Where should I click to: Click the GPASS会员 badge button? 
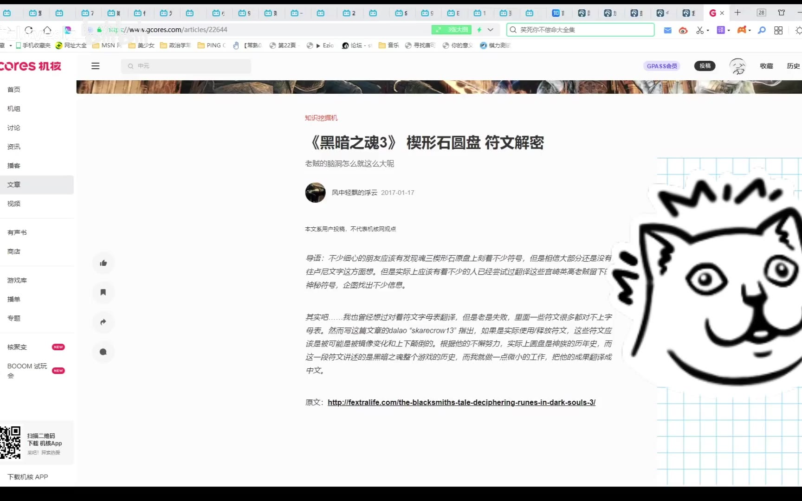coord(662,66)
